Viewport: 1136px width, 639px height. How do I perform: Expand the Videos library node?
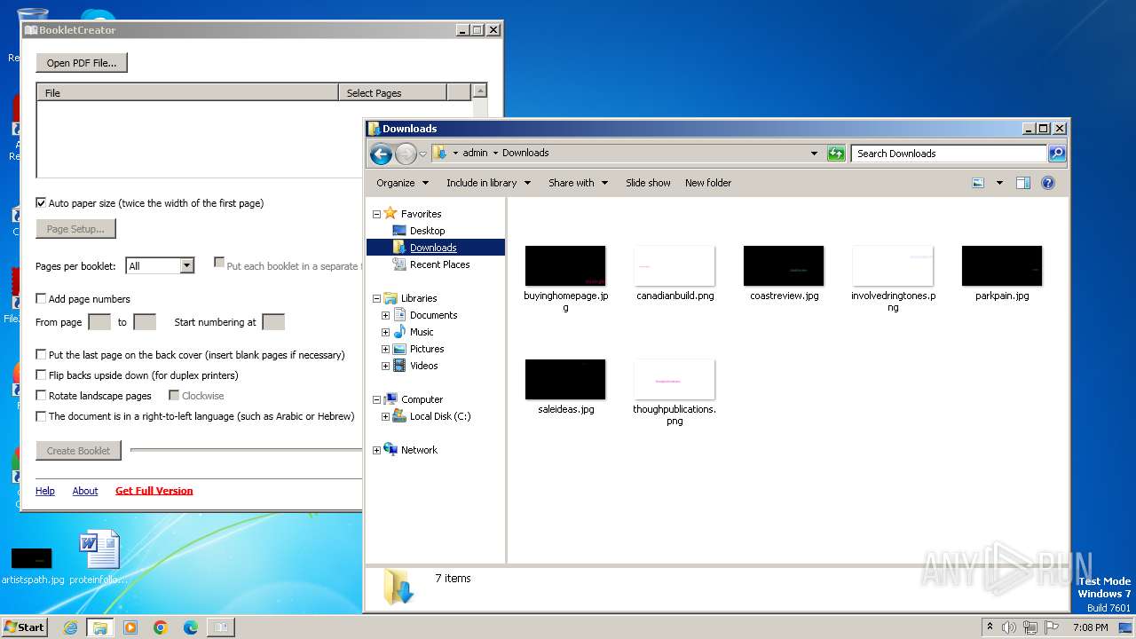click(x=385, y=366)
